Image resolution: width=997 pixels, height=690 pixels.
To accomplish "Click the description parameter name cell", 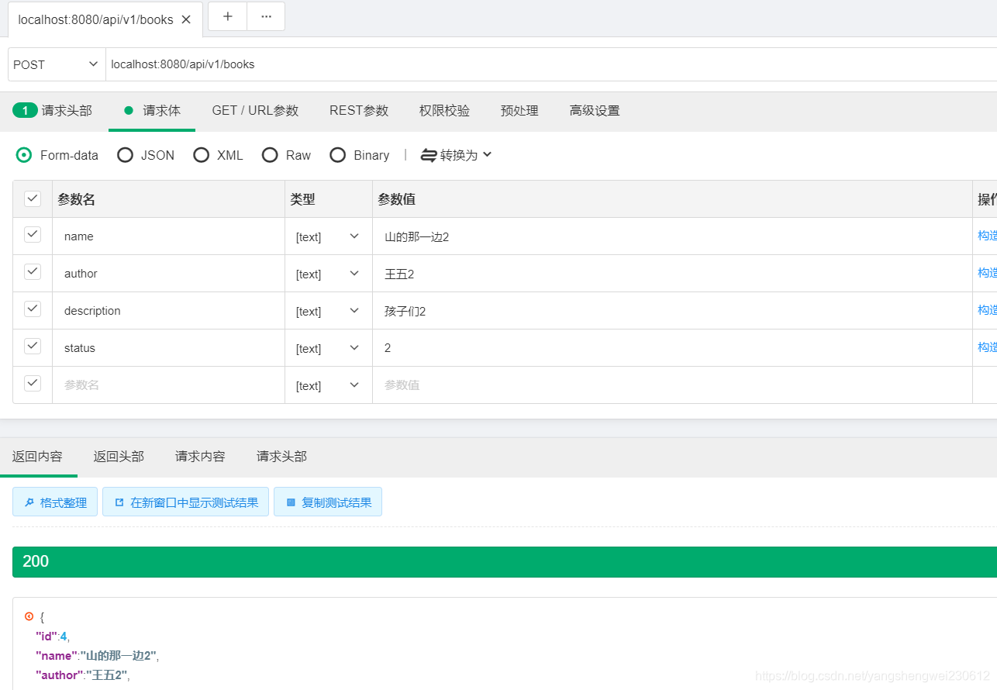I will click(168, 311).
